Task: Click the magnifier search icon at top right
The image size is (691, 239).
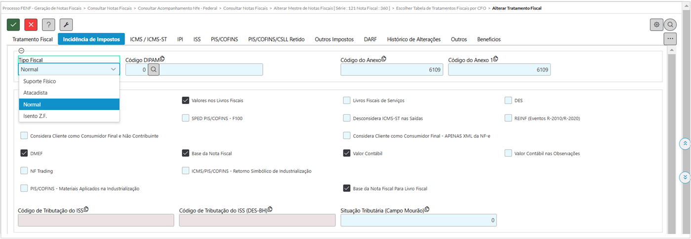Action: pyautogui.click(x=670, y=25)
